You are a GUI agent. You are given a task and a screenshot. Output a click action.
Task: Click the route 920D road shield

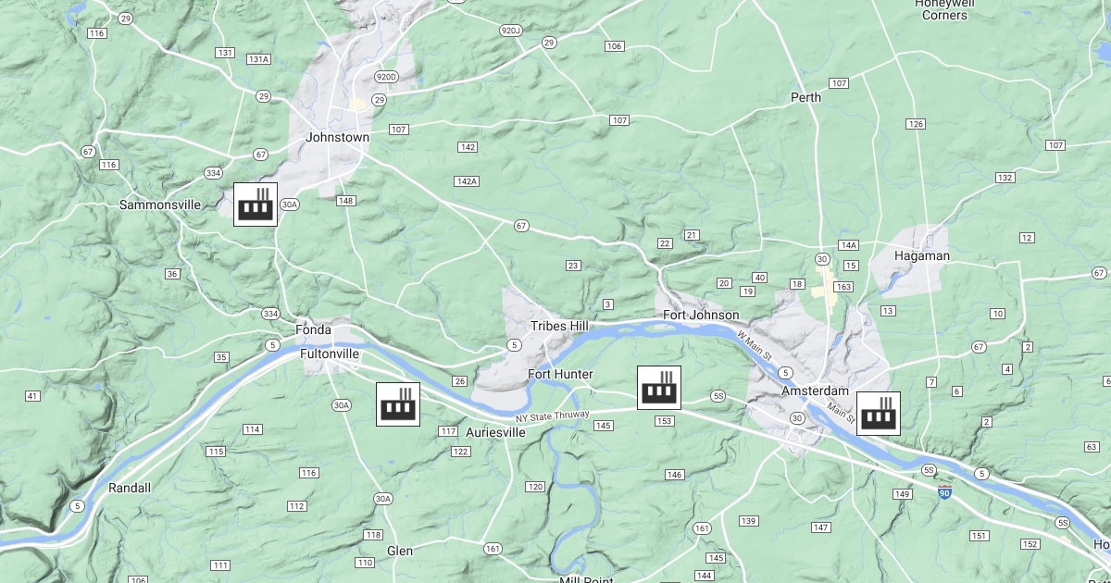coord(386,77)
